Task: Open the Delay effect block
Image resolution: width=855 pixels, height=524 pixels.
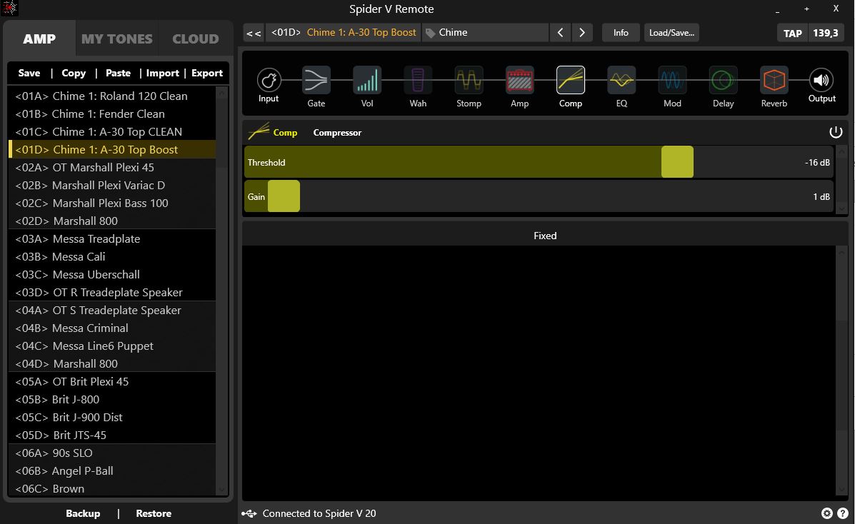Action: [x=723, y=80]
